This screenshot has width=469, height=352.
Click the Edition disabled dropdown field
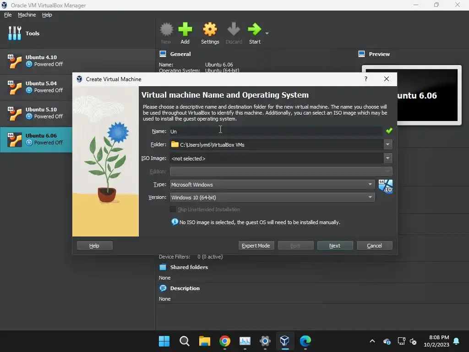[x=281, y=171]
